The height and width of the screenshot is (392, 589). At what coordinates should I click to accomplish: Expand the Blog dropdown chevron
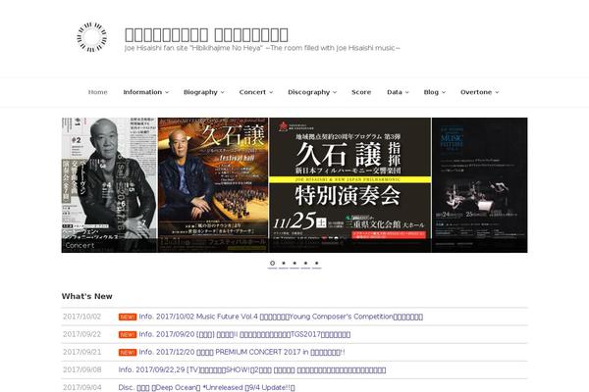click(444, 93)
